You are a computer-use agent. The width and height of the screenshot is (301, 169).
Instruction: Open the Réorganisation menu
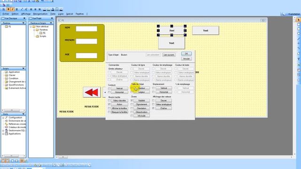[40, 14]
